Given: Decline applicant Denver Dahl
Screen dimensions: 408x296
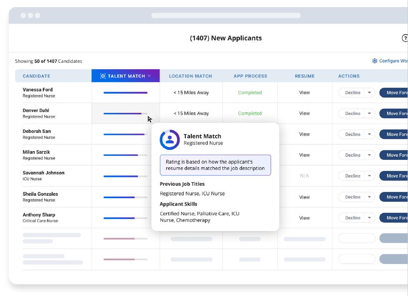Looking at the screenshot, I should [352, 114].
